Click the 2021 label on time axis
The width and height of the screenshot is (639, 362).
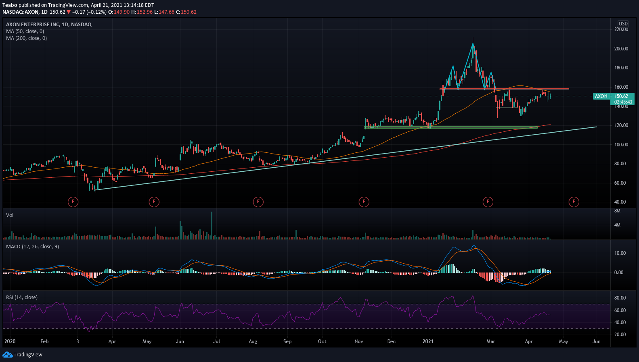click(x=428, y=341)
